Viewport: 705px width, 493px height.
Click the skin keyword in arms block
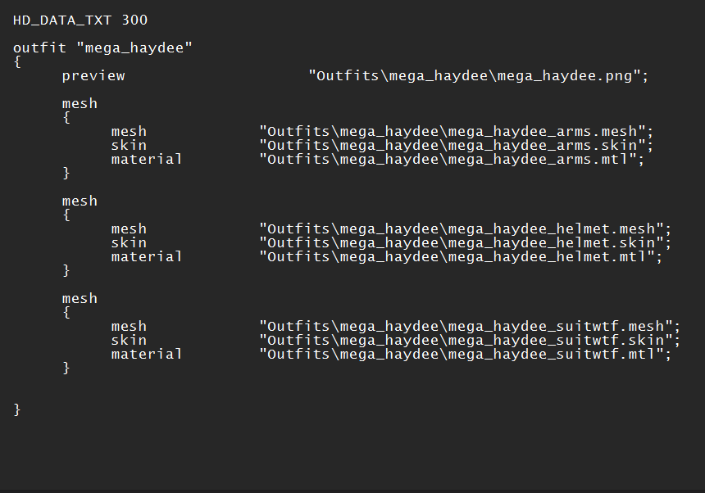coord(129,146)
